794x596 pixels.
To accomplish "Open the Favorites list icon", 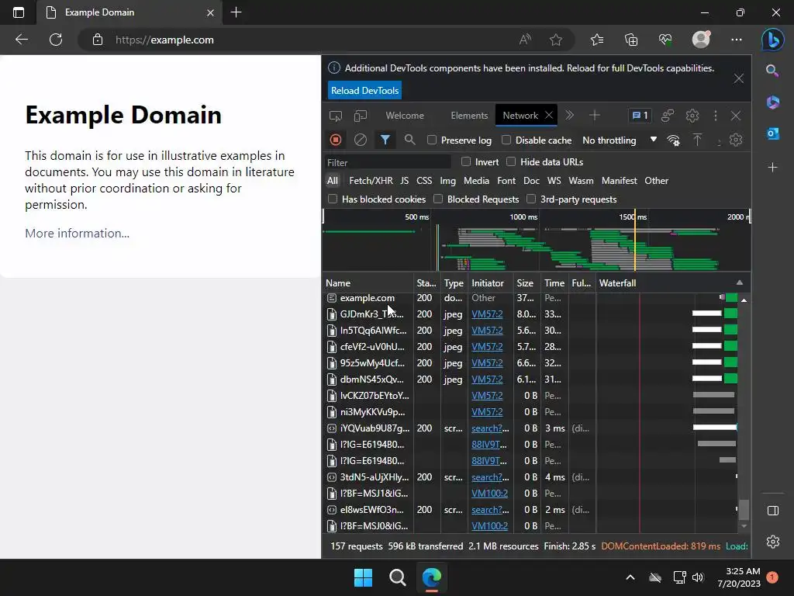I will tap(597, 40).
